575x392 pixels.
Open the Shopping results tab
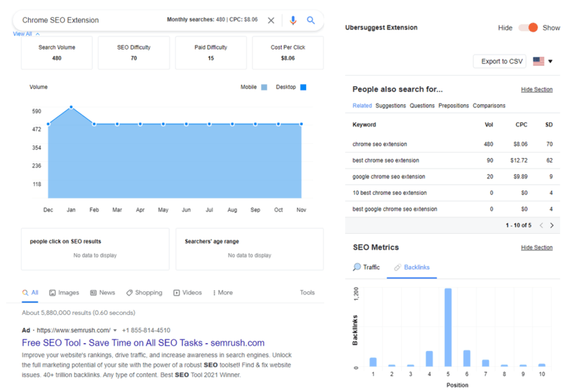(x=144, y=293)
